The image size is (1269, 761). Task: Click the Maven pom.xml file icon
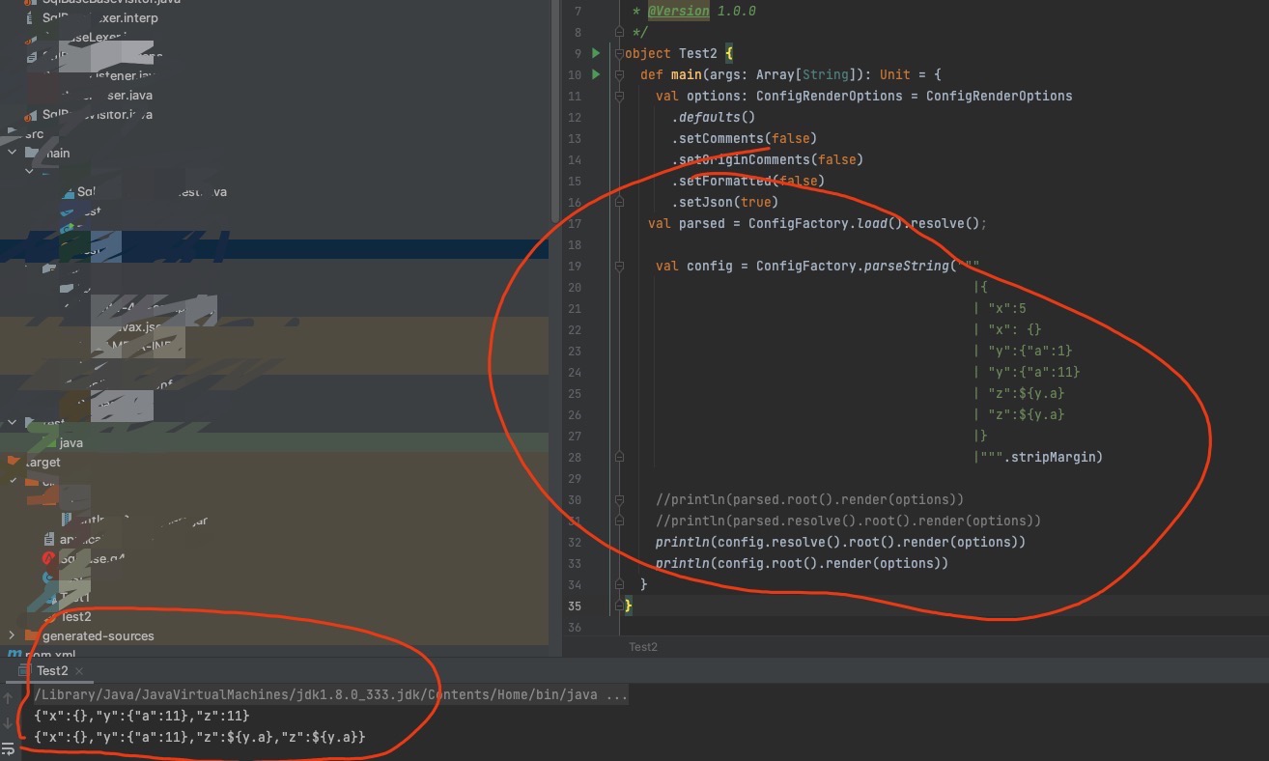(x=14, y=655)
